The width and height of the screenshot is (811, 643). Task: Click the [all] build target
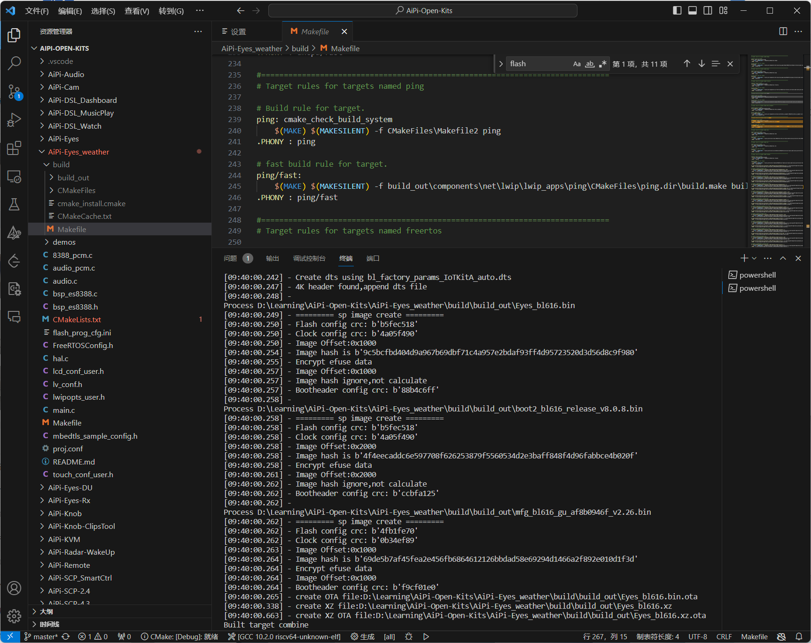390,637
